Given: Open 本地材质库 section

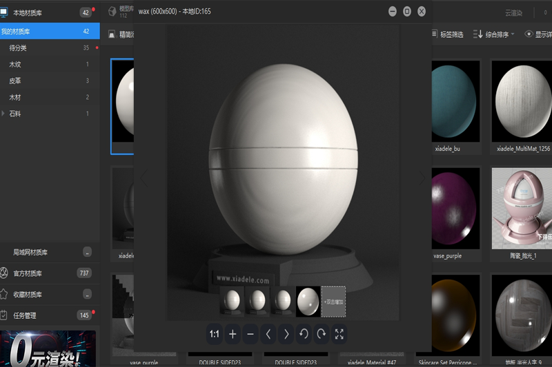Looking at the screenshot, I should pos(50,13).
